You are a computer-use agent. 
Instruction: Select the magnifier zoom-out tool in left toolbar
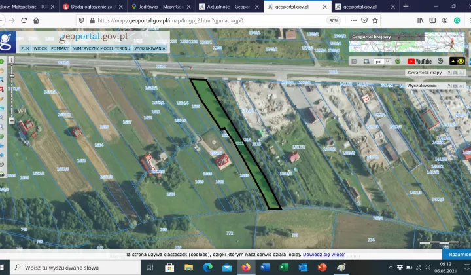2,126
